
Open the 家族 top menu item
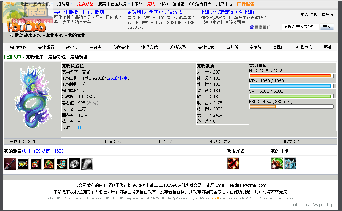pos(138,4)
